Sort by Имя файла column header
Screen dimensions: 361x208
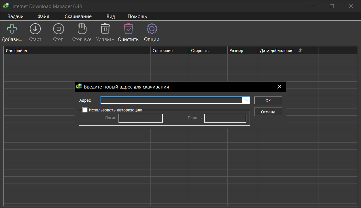77,50
